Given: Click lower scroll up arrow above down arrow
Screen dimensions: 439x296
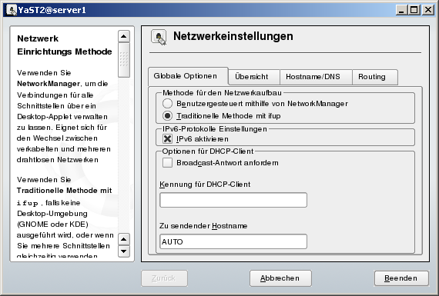Looking at the screenshot, I should coord(124,239).
